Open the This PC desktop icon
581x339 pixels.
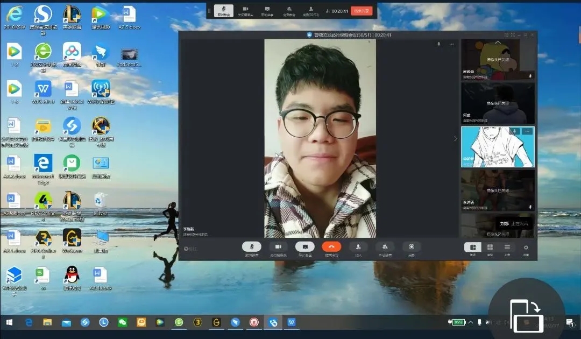[101, 241]
